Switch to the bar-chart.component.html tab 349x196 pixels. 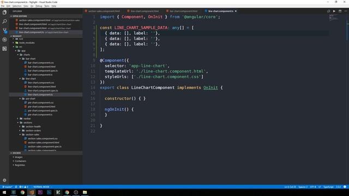[x=183, y=11]
